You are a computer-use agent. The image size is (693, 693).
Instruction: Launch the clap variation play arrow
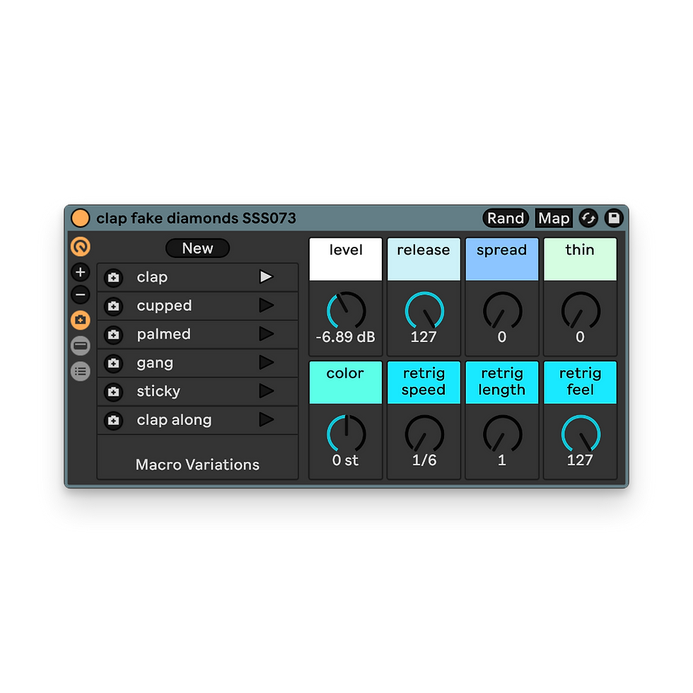[x=267, y=276]
